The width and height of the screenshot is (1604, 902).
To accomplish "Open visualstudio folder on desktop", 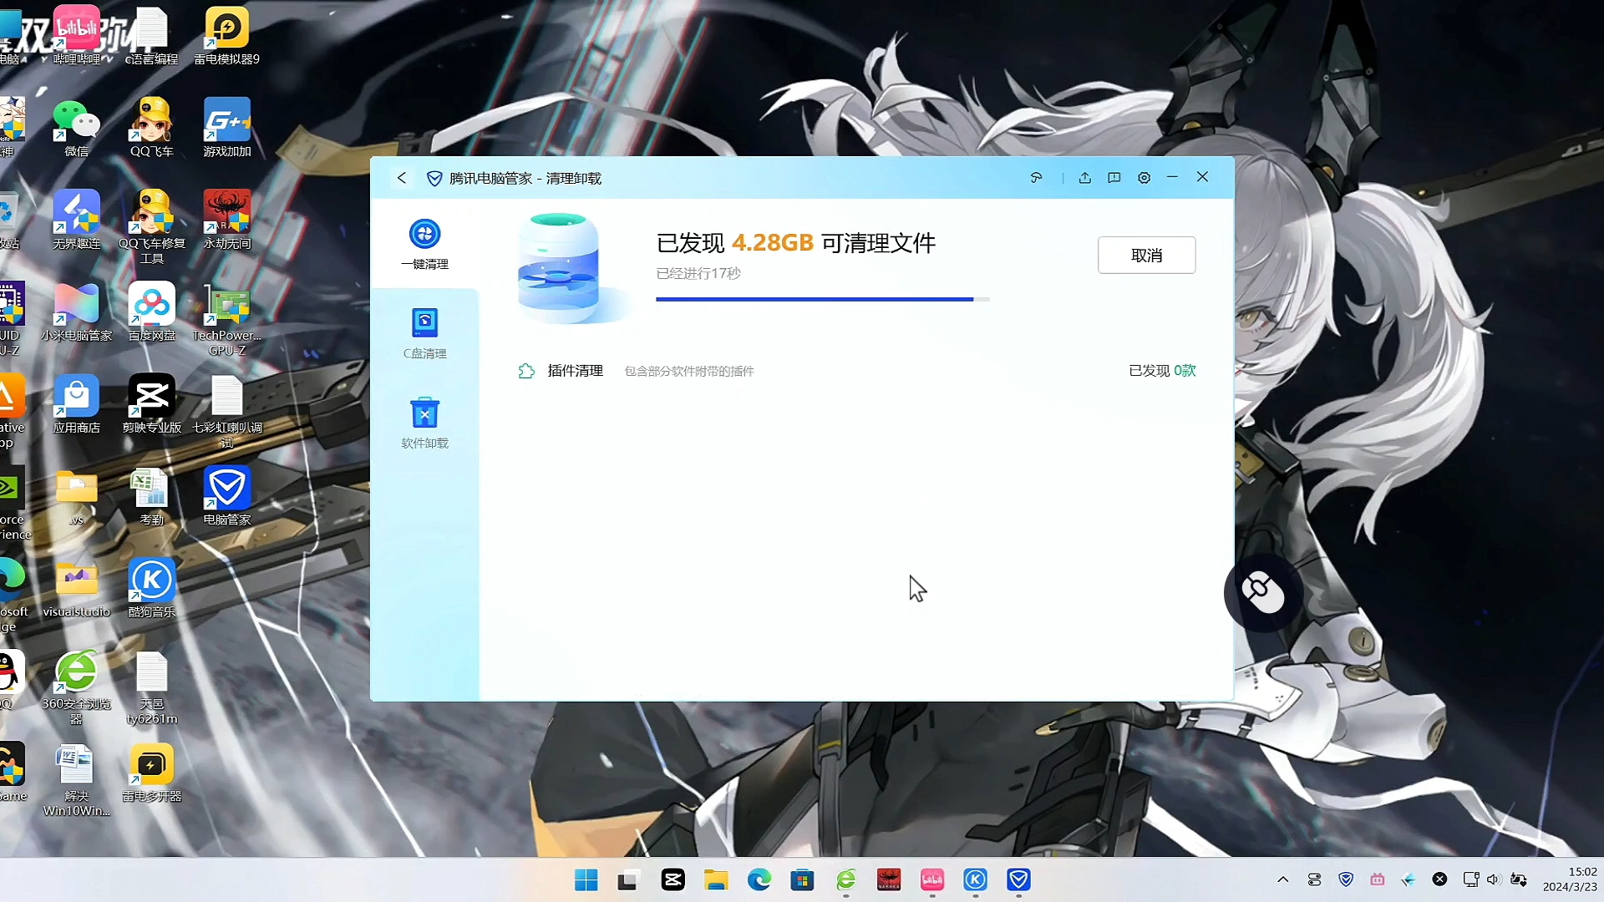I will coord(76,587).
